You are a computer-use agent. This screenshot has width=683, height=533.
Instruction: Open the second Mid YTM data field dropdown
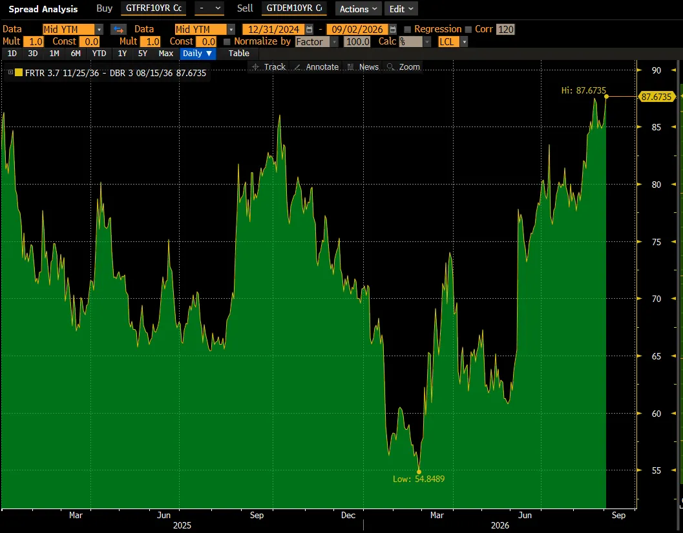tap(232, 30)
